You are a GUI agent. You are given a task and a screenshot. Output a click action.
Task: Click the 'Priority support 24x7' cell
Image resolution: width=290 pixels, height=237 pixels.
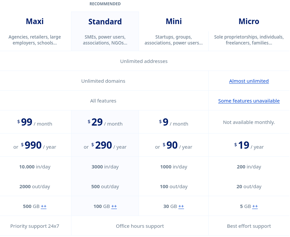(35, 226)
